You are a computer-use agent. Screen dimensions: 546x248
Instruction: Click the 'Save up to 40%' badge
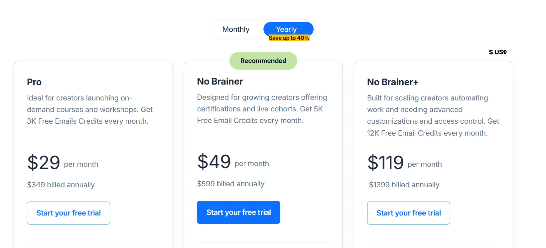click(x=289, y=37)
